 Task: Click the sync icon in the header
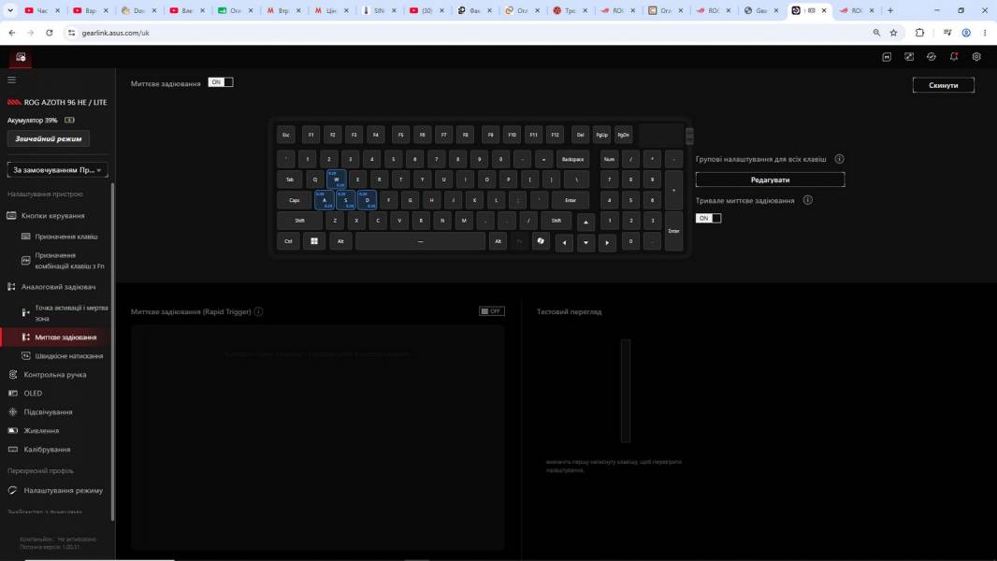pyautogui.click(x=932, y=56)
